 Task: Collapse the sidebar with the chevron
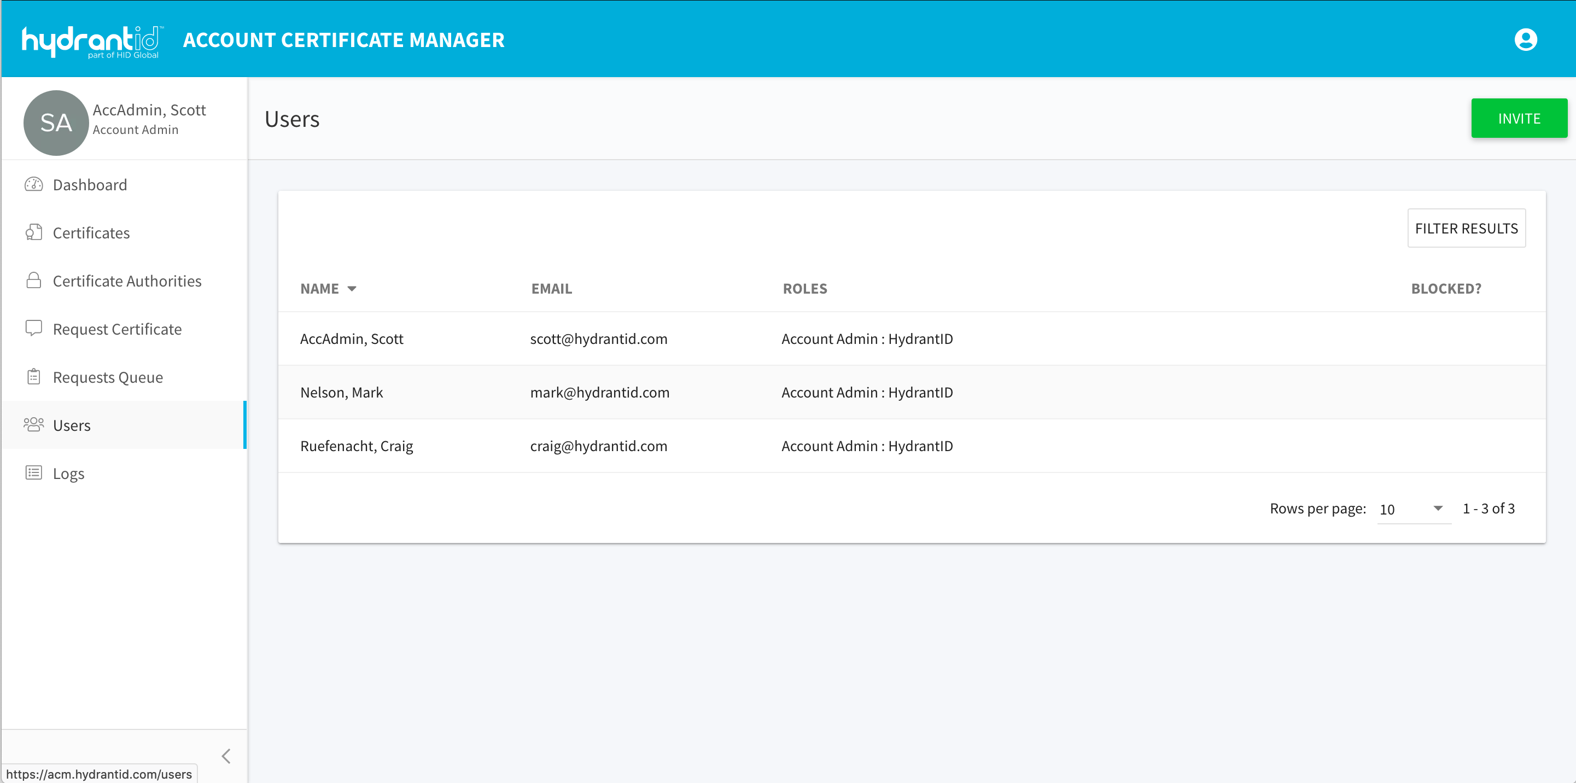tap(226, 756)
